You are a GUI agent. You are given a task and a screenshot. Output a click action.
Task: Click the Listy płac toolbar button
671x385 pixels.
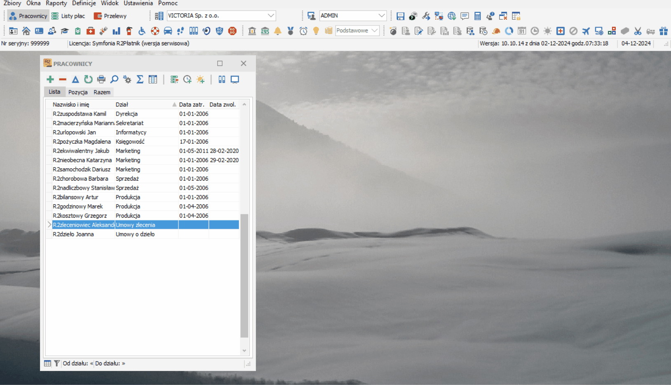[68, 16]
